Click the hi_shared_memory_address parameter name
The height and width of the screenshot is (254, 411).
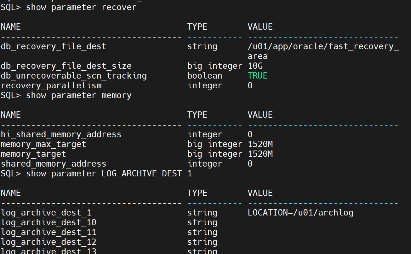(61, 134)
